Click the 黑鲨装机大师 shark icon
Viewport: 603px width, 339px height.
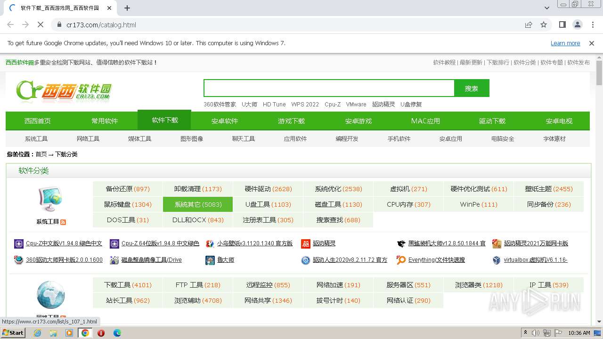click(401, 243)
